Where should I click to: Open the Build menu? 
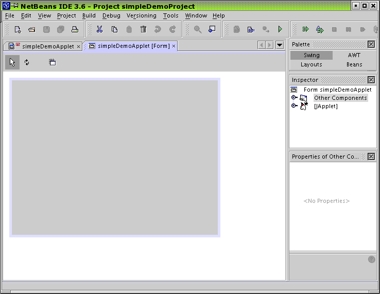coord(89,15)
